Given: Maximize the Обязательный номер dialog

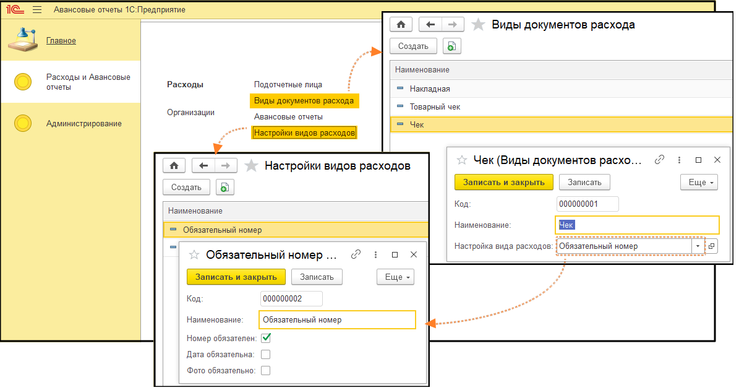Looking at the screenshot, I should coord(395,254).
